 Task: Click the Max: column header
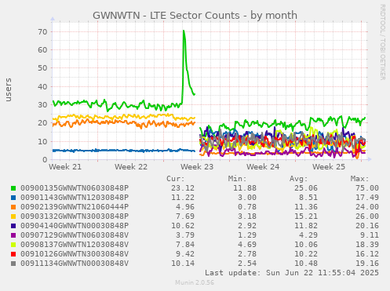[x=359, y=179]
